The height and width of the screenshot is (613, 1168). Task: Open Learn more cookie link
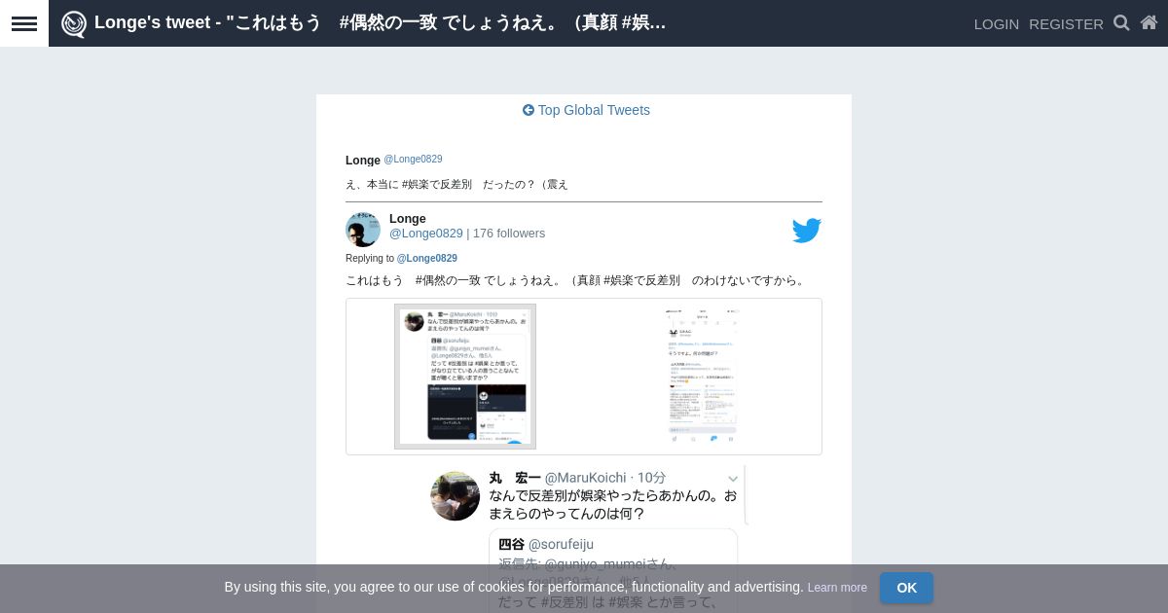[x=837, y=588]
